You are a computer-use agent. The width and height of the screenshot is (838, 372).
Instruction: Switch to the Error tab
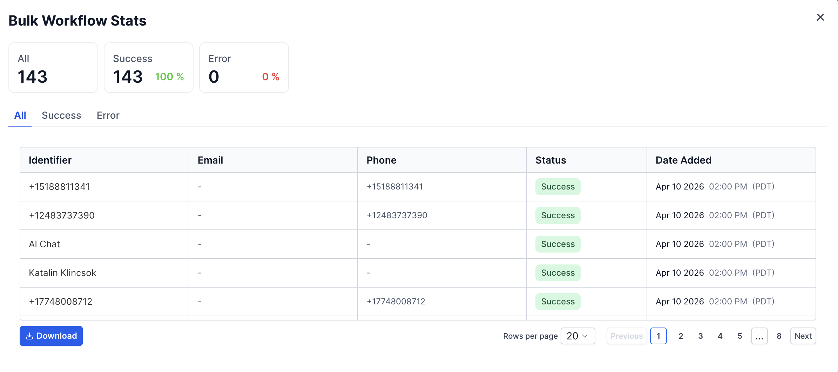[108, 115]
